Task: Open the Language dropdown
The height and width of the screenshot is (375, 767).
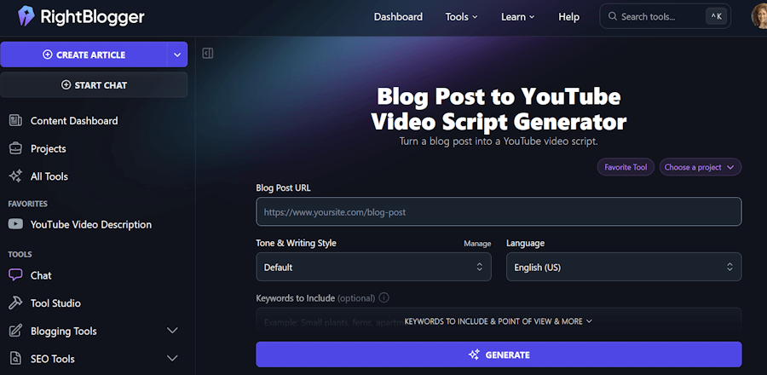Action: point(624,267)
